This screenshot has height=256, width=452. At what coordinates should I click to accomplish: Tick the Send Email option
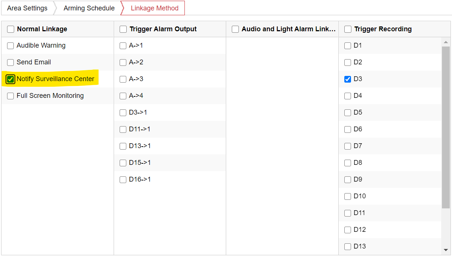[10, 63]
